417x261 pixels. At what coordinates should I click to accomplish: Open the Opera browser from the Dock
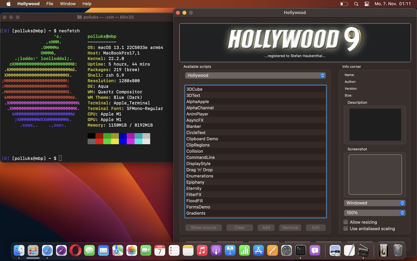coord(75,251)
